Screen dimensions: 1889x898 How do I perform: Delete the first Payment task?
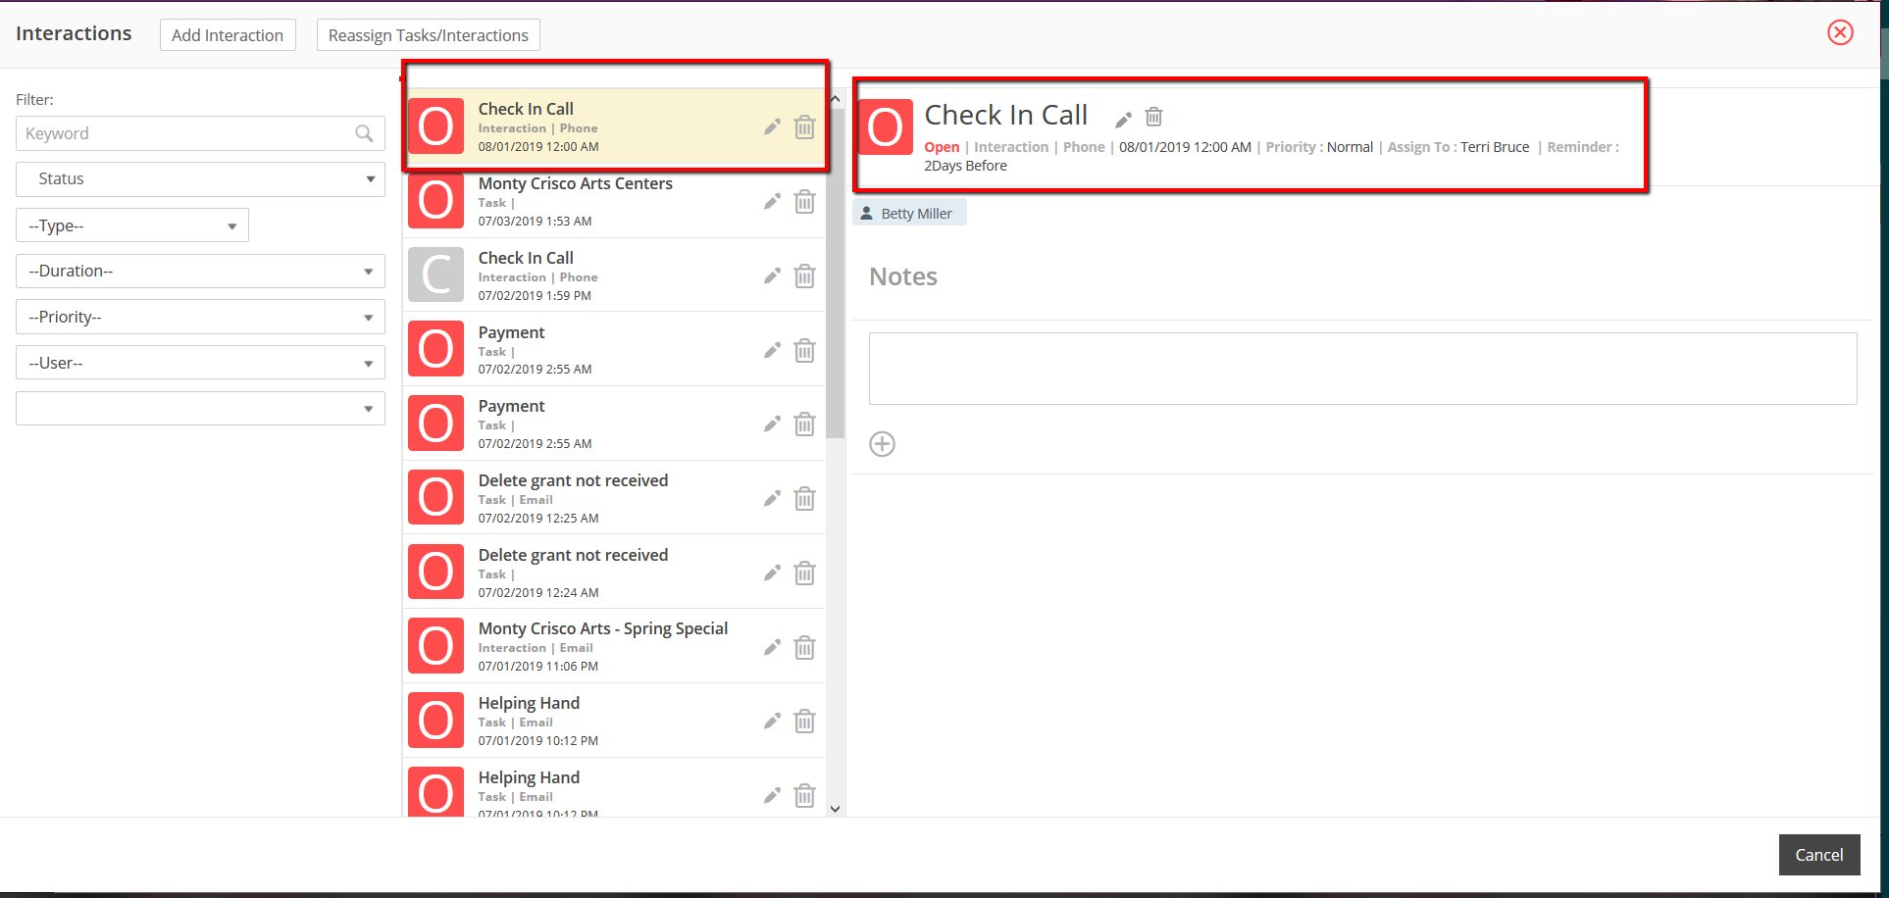point(804,351)
